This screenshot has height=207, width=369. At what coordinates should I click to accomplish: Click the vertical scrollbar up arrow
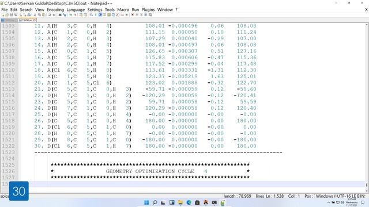(367, 24)
